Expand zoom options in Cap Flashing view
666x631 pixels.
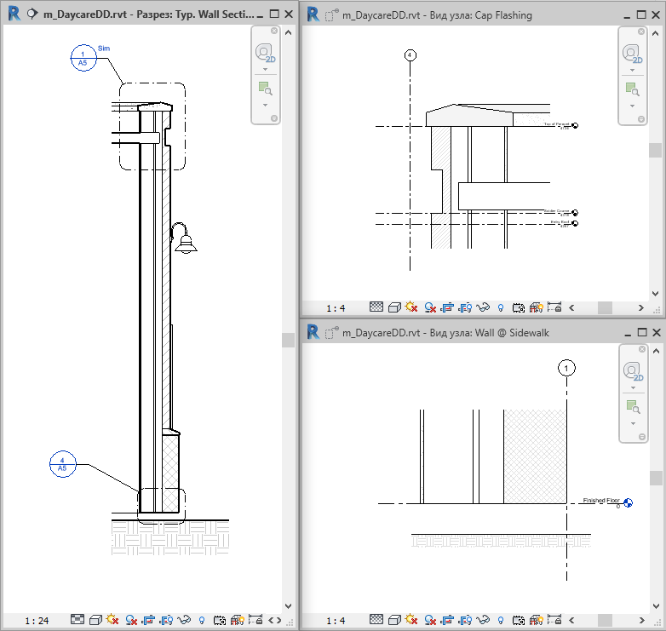[x=633, y=106]
